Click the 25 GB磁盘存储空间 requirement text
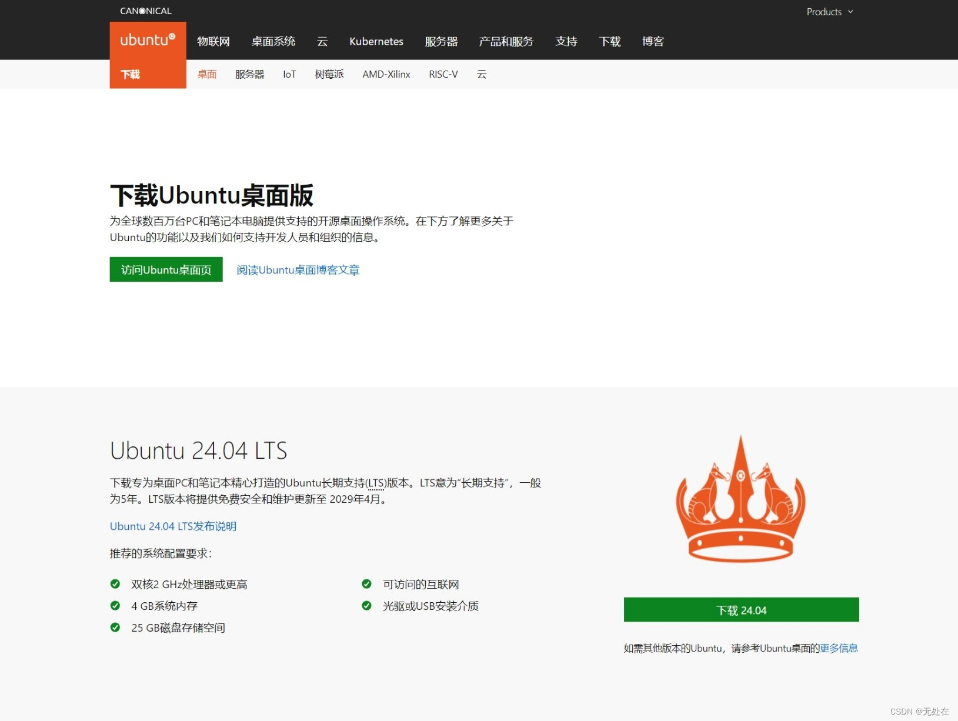 pos(178,627)
